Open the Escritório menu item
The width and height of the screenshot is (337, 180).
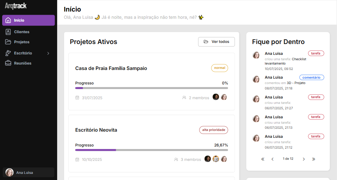(23, 53)
